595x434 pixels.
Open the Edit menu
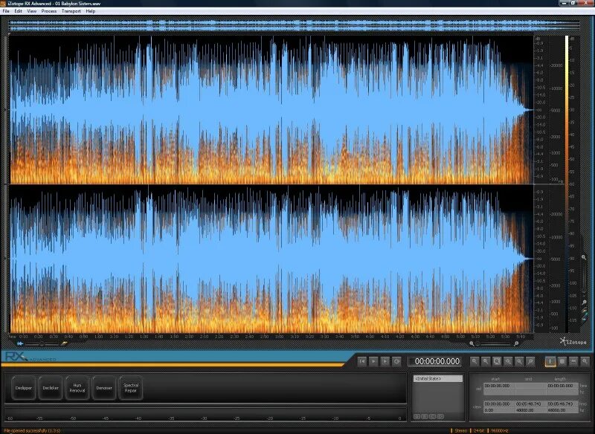[18, 11]
